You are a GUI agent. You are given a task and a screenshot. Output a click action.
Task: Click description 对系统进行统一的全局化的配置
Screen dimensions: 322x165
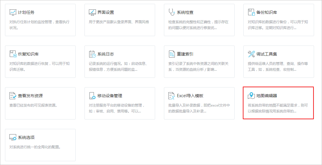[x=35, y=147]
